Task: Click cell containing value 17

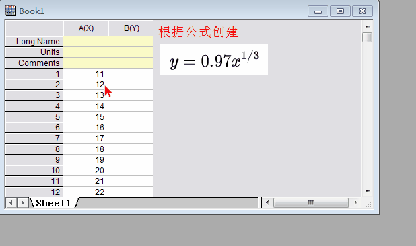Action: [85, 138]
